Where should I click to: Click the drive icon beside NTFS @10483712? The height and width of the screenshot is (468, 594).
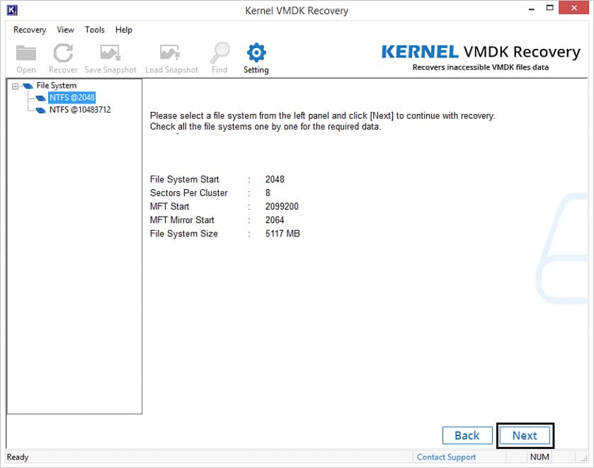[x=40, y=110]
